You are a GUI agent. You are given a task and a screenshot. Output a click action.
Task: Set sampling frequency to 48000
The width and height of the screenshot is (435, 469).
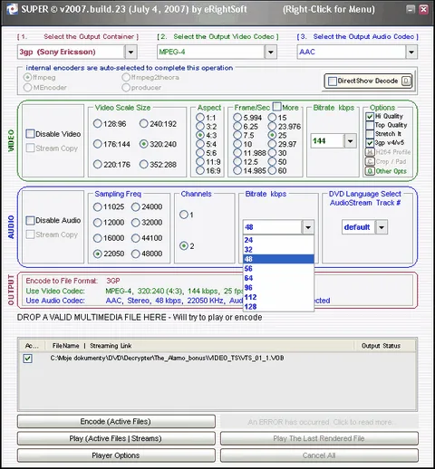click(136, 254)
